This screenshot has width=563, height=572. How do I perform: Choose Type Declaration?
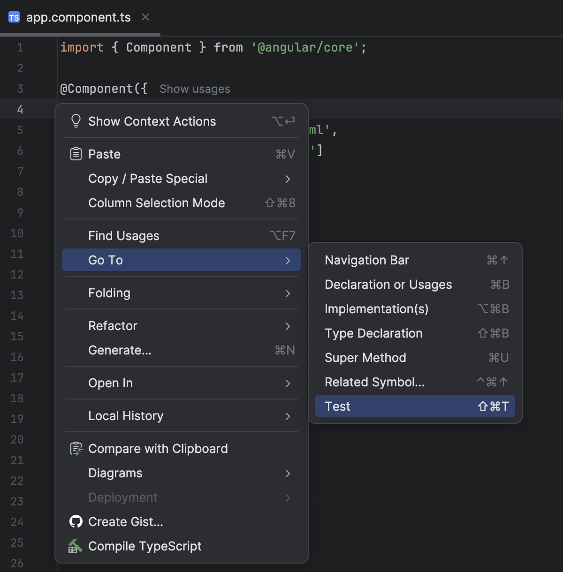point(415,333)
